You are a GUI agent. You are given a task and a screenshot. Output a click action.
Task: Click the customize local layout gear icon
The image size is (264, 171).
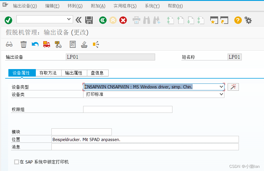[x=248, y=20]
